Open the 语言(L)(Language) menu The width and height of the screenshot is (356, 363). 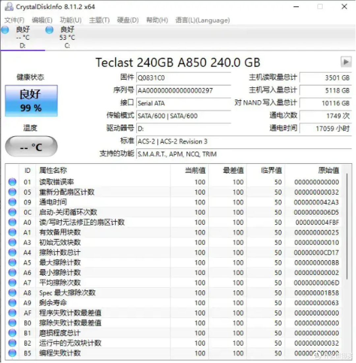pyautogui.click(x=202, y=20)
